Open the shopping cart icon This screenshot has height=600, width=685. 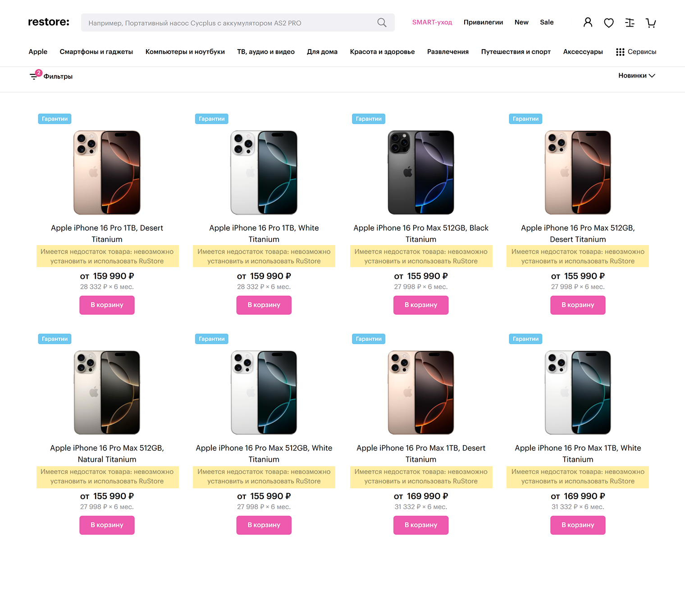pos(650,23)
